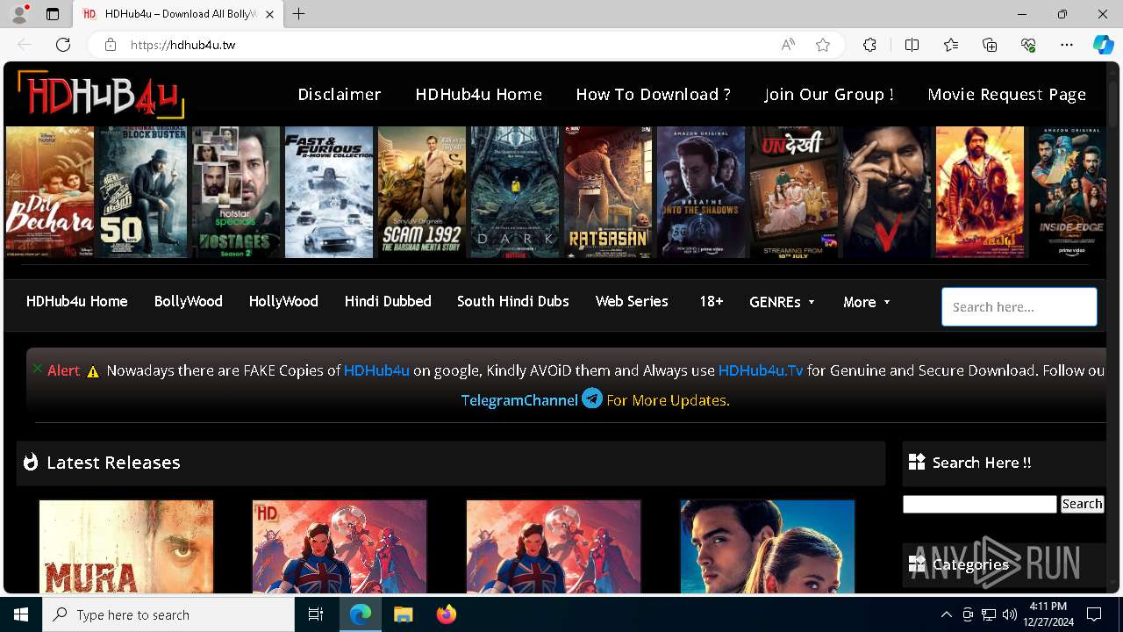The image size is (1123, 632).
Task: Click the browser profile avatar icon
Action: pyautogui.click(x=18, y=14)
